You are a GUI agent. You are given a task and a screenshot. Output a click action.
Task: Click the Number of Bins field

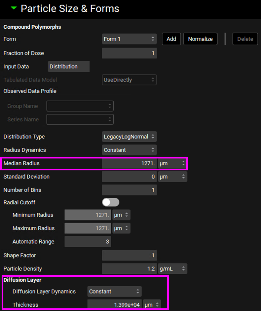coord(129,190)
